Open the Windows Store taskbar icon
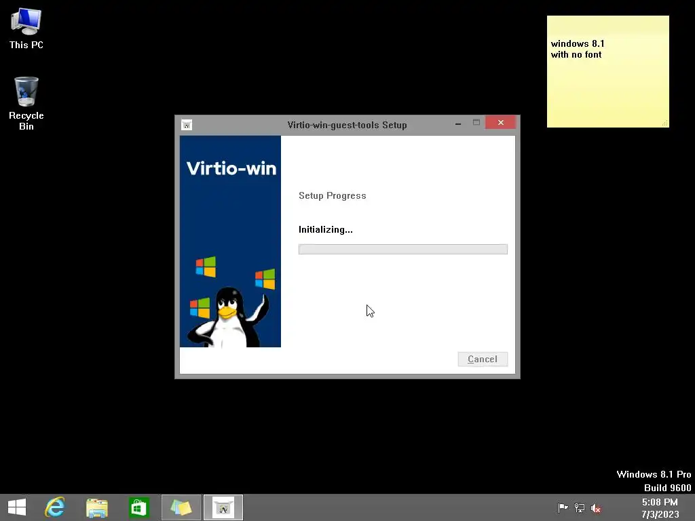The image size is (695, 521). (138, 507)
